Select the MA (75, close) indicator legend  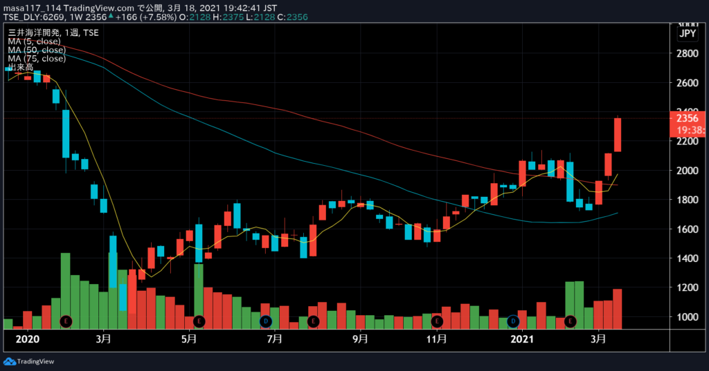click(37, 58)
